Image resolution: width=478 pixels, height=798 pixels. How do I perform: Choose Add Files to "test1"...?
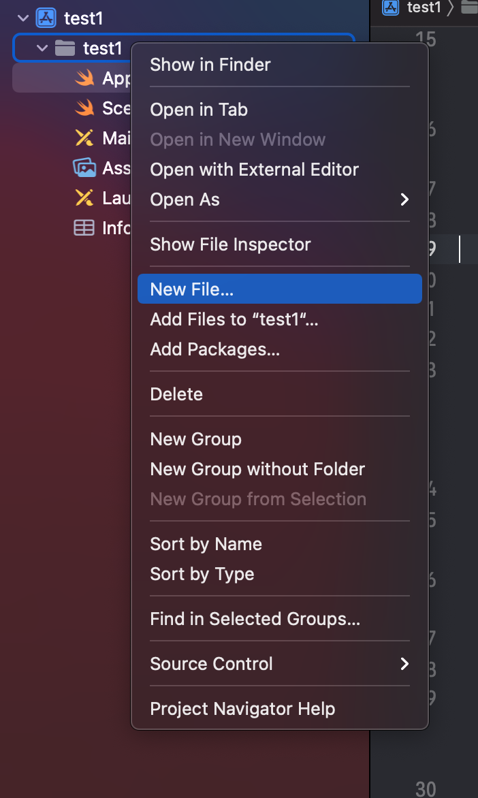234,319
